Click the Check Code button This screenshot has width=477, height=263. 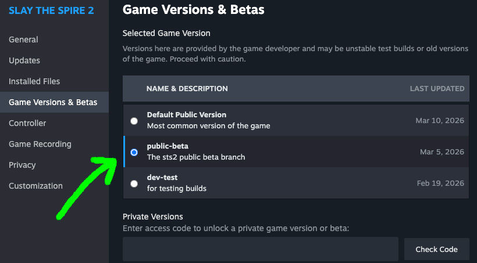coord(436,249)
